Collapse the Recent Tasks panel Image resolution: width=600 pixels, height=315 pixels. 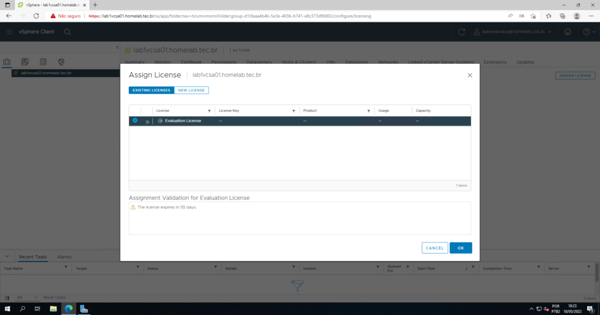7,256
